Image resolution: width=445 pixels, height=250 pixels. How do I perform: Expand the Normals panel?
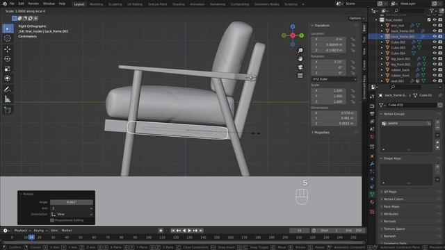(382, 222)
